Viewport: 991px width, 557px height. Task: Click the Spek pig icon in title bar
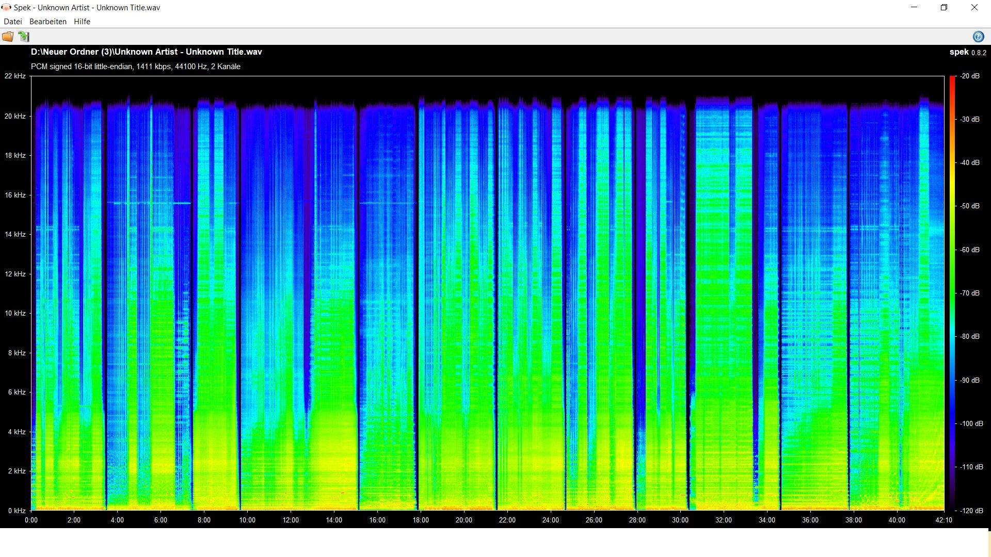[x=6, y=8]
